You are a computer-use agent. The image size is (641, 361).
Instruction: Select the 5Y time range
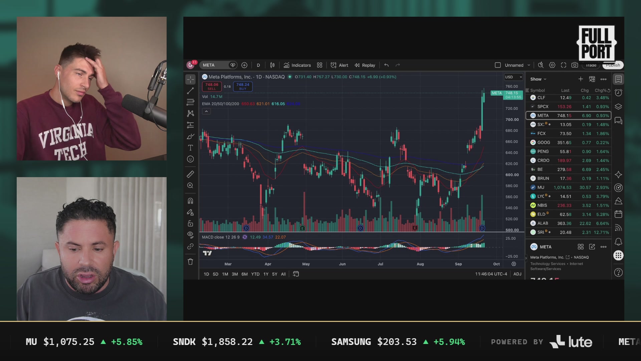click(x=275, y=274)
